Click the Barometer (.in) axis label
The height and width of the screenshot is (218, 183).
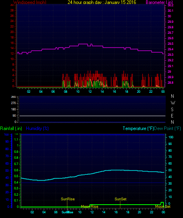[159, 2]
